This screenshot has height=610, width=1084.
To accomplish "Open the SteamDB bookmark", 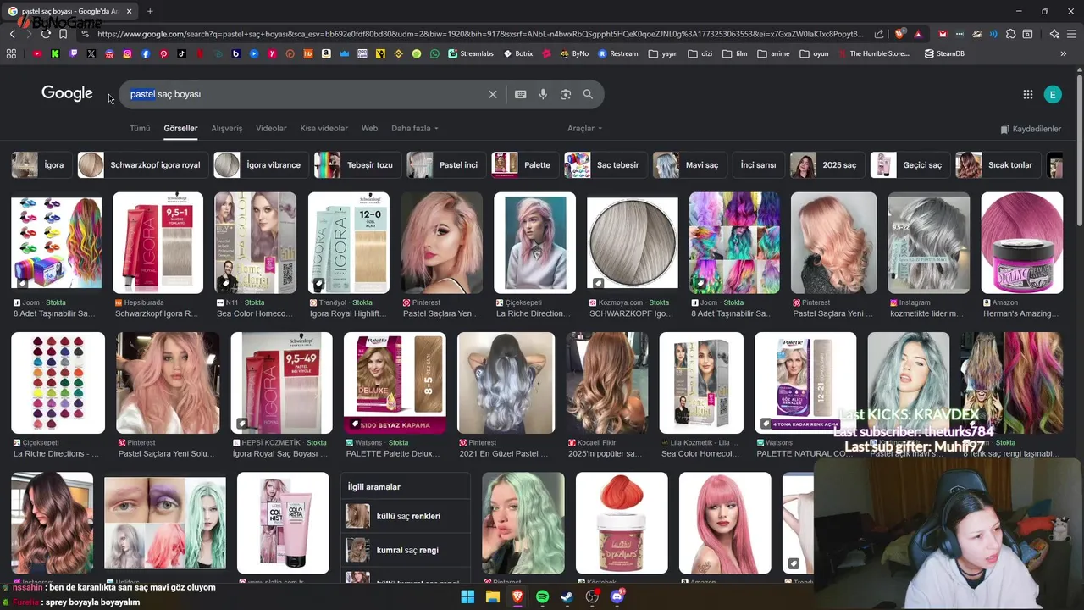I will [944, 53].
